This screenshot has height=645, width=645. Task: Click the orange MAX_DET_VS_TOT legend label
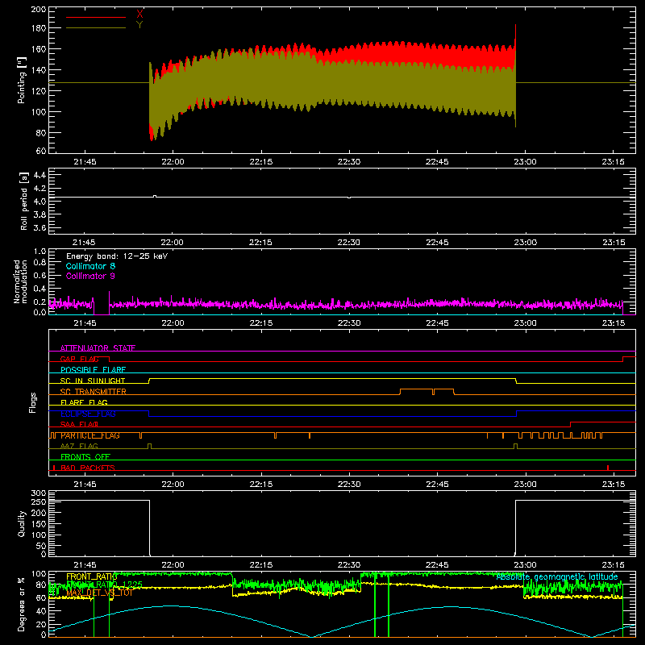coord(99,593)
